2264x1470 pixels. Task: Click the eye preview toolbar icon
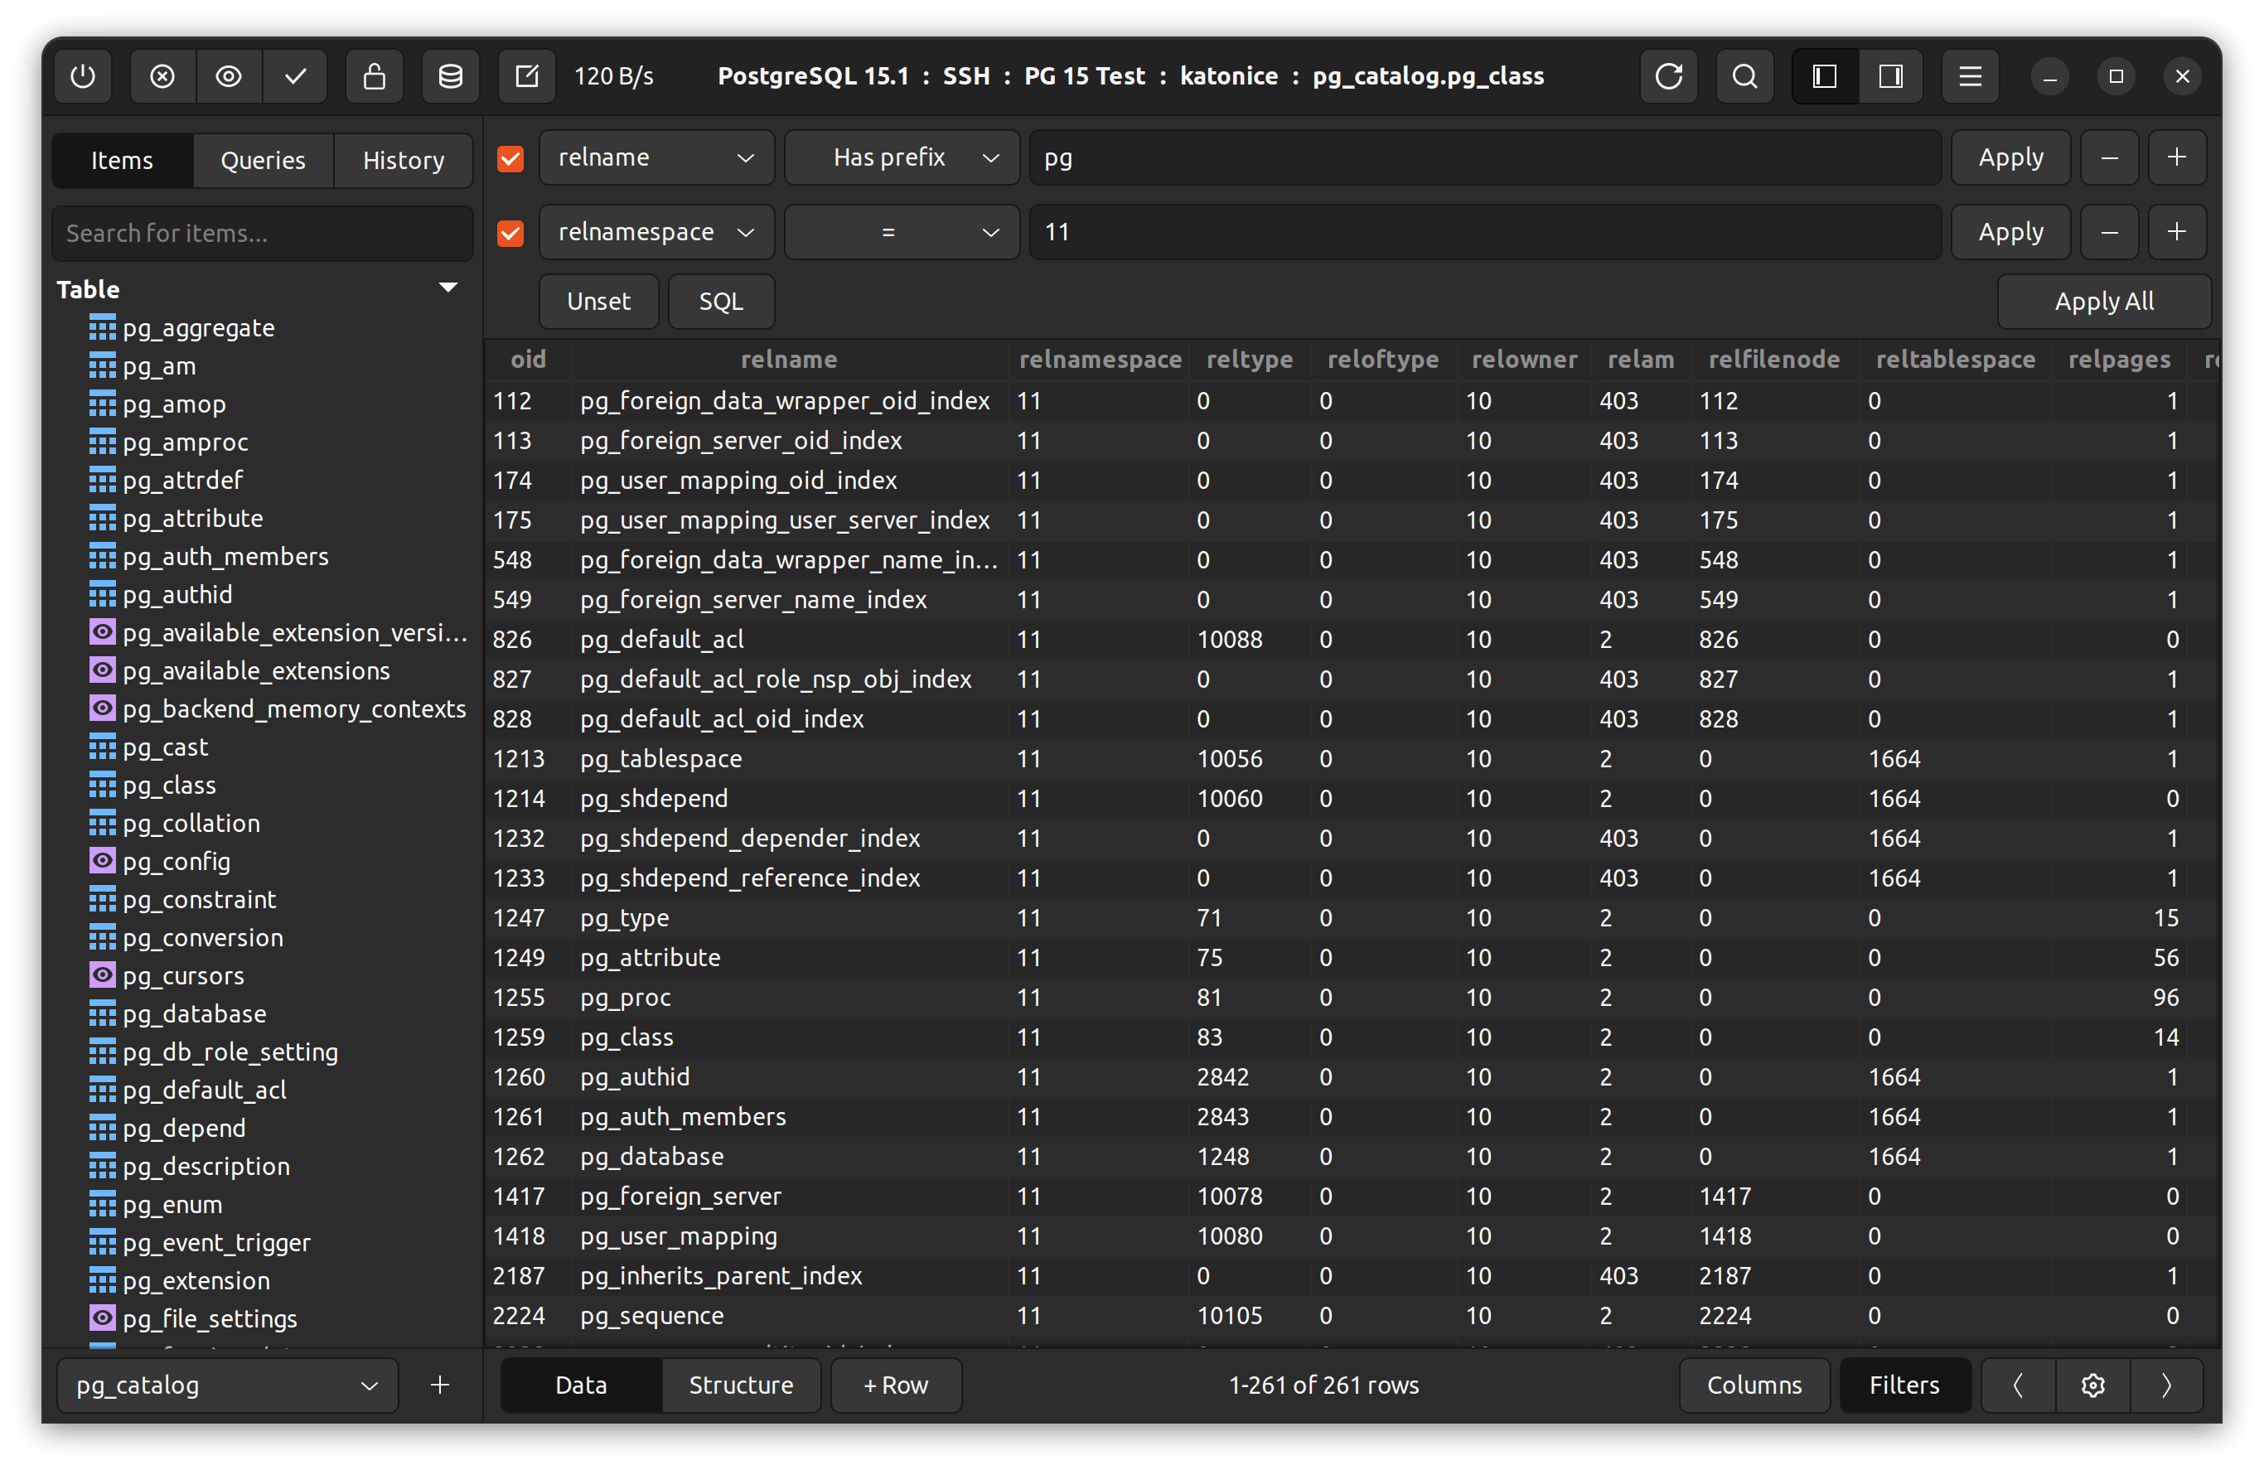point(228,76)
